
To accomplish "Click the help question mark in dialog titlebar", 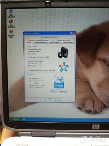I will click(71, 33).
